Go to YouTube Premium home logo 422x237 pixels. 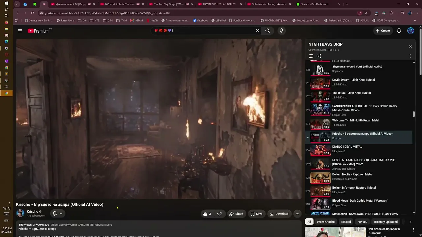click(38, 31)
